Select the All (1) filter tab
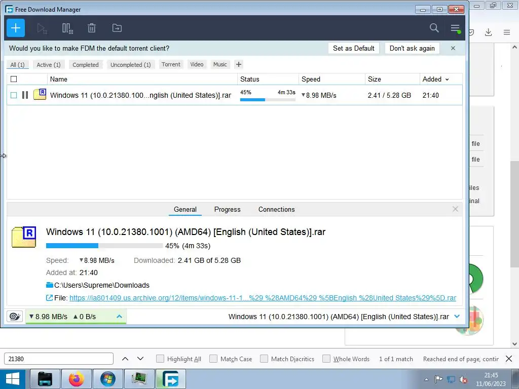 [18, 65]
